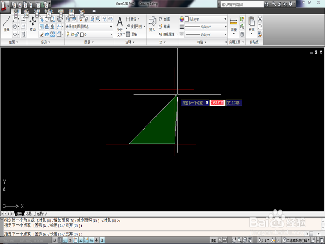Viewport: 325px width, 244px height.
Task: Click the keyword search input field
Action: (x=242, y=4)
